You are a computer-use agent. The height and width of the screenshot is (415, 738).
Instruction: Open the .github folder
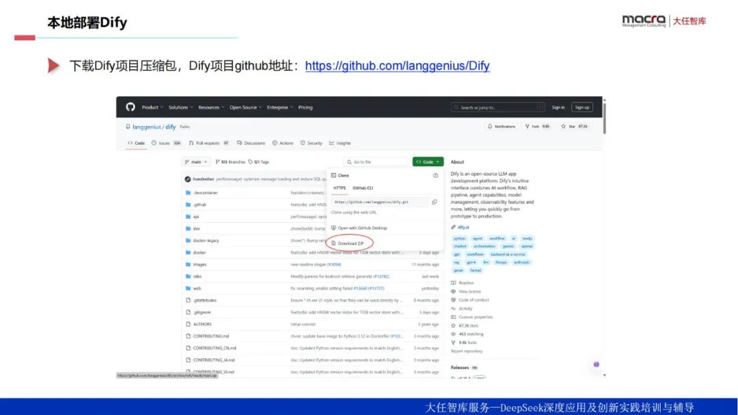[200, 205]
